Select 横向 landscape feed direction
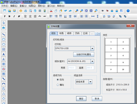 60,85
